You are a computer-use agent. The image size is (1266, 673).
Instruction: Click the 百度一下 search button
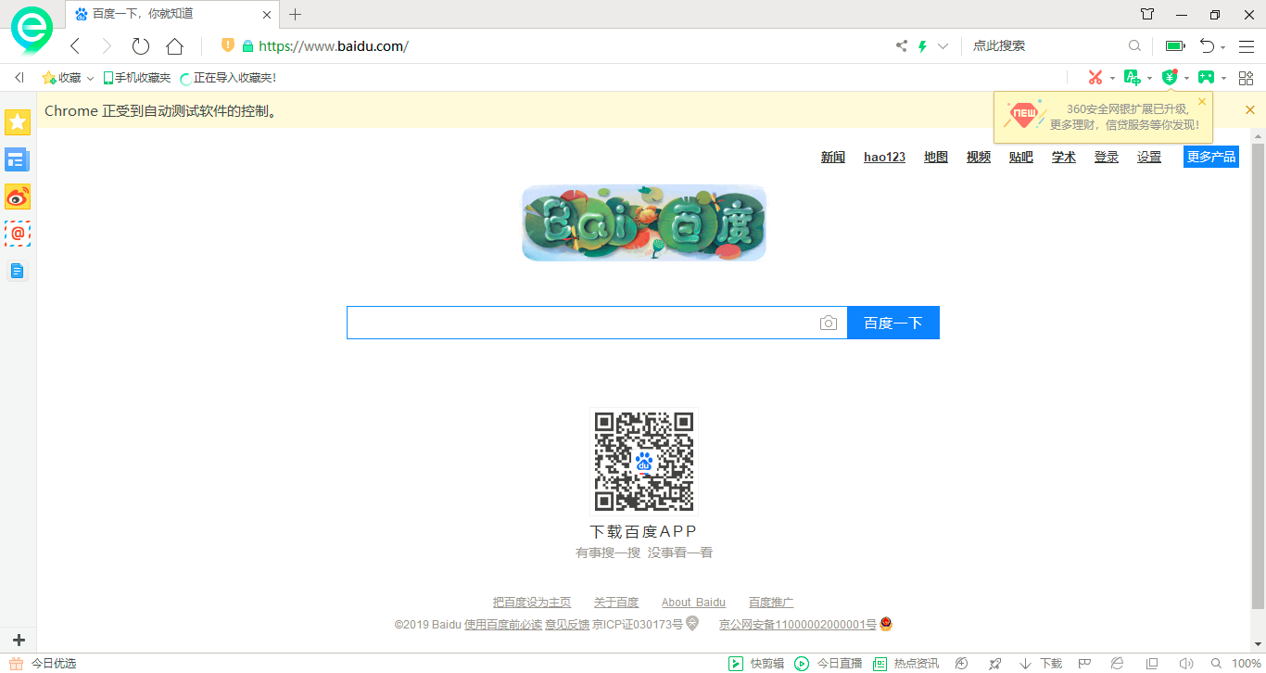coord(893,323)
